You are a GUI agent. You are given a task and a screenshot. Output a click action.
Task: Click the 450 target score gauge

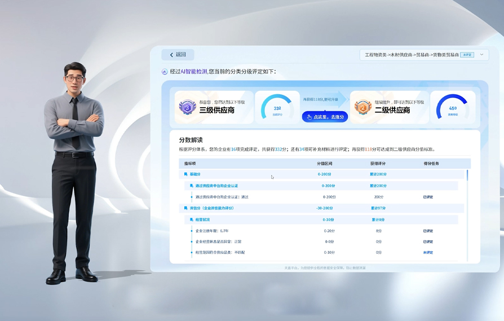coord(453,107)
